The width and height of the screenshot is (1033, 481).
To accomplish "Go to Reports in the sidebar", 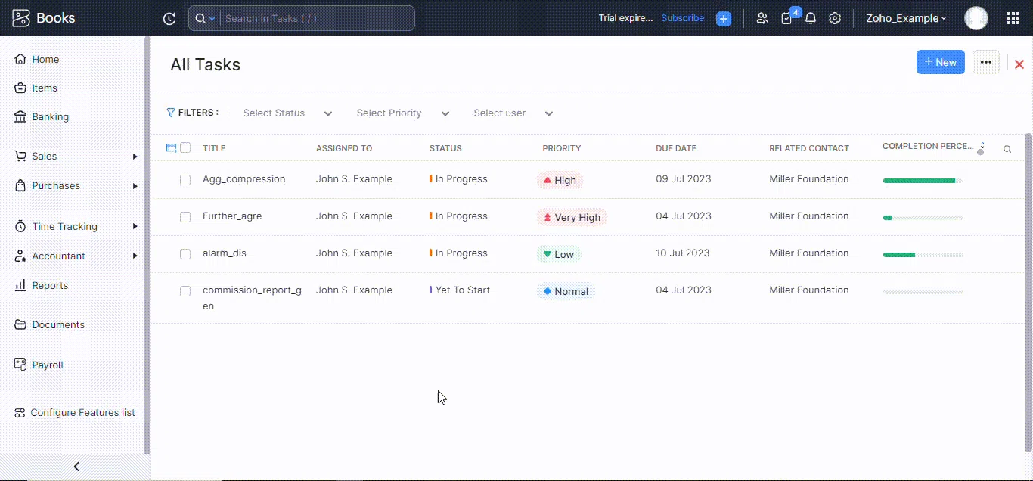I will [x=50, y=286].
